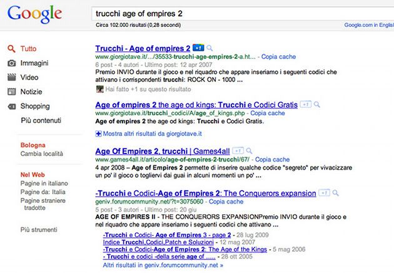This screenshot has width=394, height=273.
Task: Click preview magnifier beside Trucchi - Age of empires 2
Action: click(210, 48)
